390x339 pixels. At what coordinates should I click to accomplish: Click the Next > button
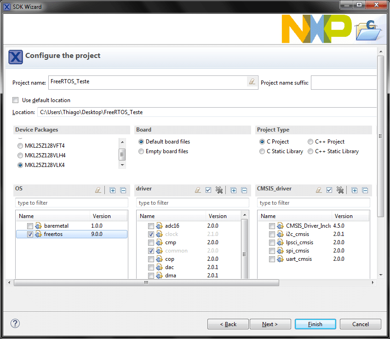click(270, 324)
